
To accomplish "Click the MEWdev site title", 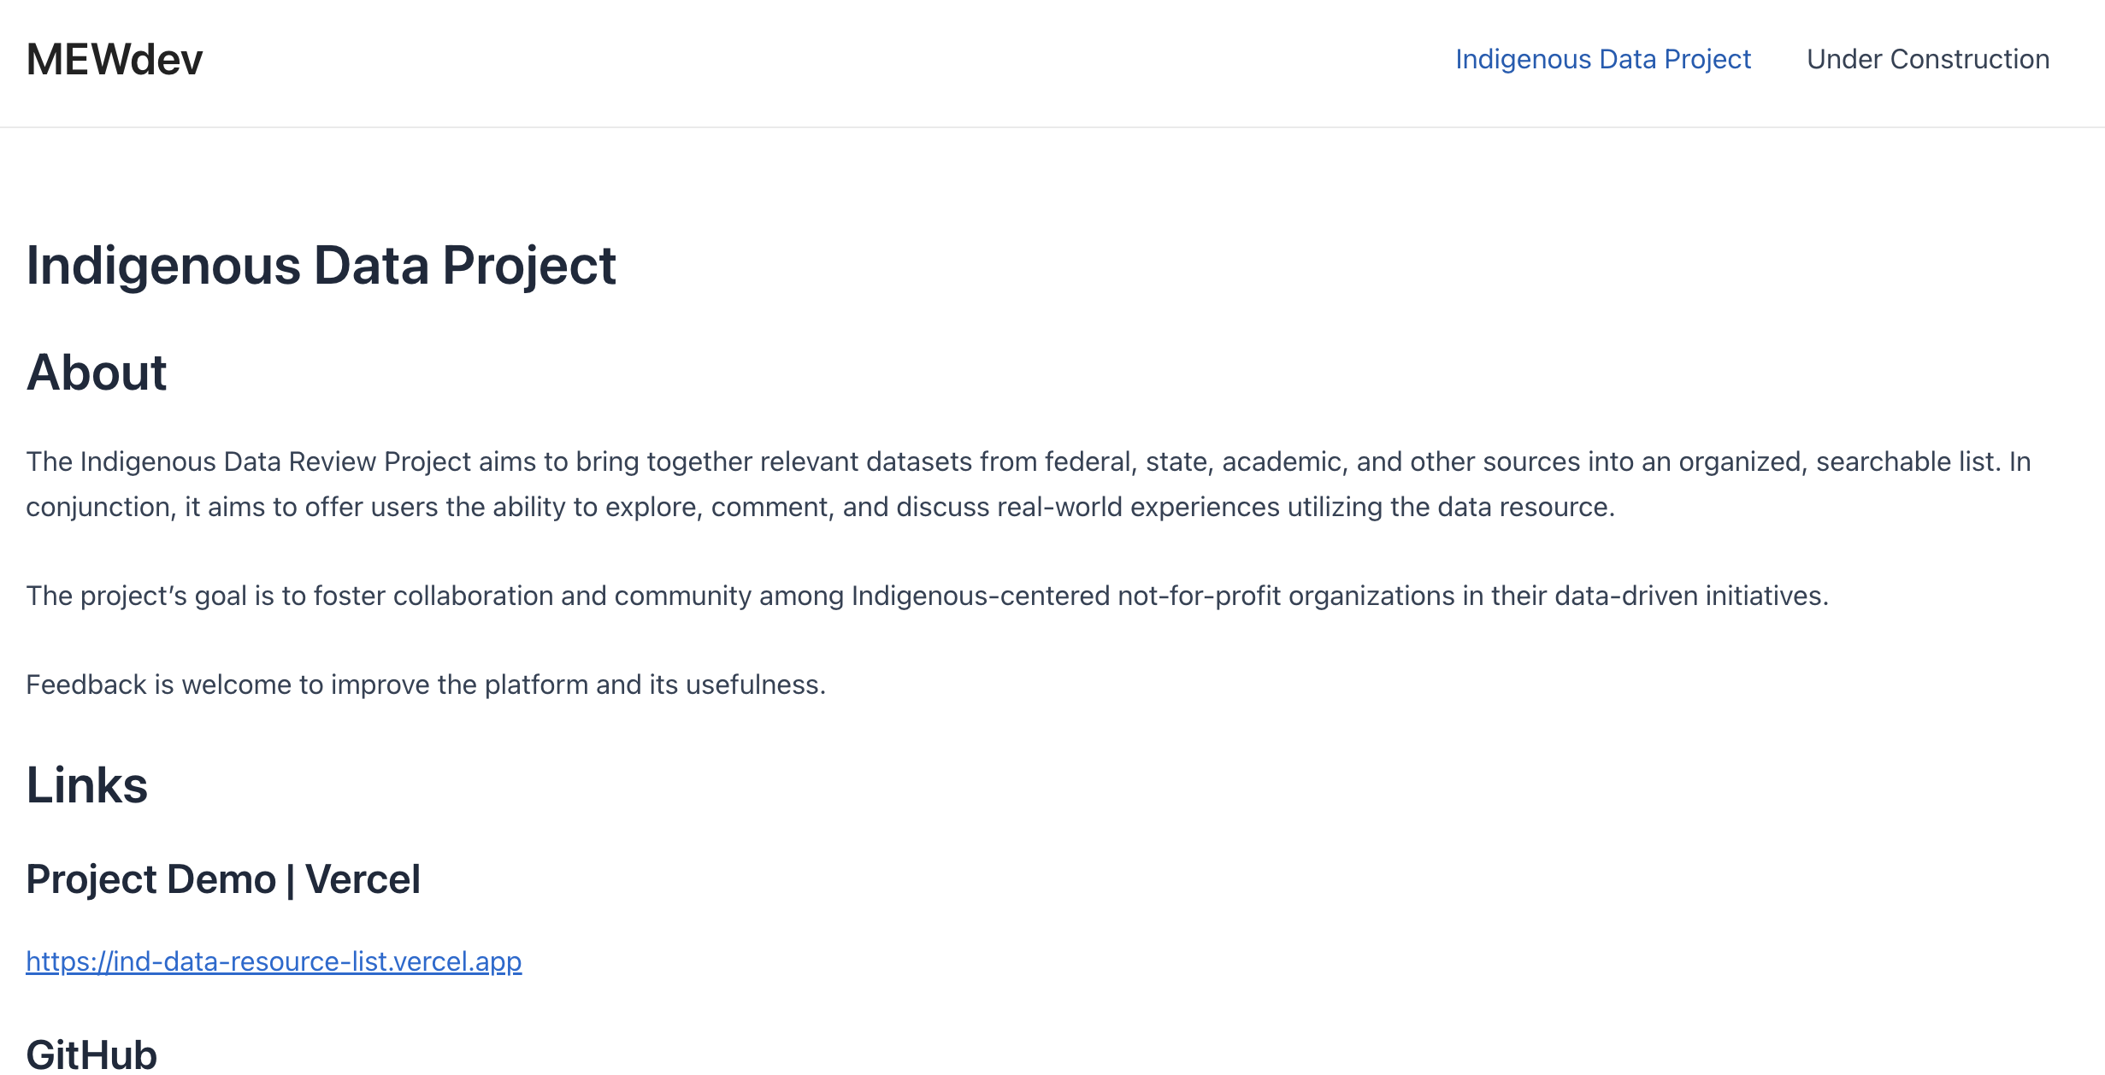I will (x=115, y=60).
